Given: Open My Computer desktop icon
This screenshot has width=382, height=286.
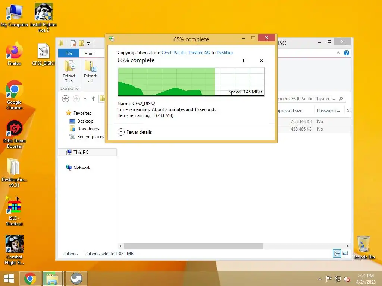Looking at the screenshot, I should (x=14, y=15).
